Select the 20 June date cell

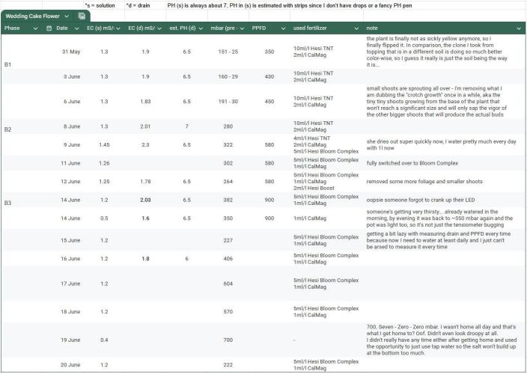tap(70, 365)
